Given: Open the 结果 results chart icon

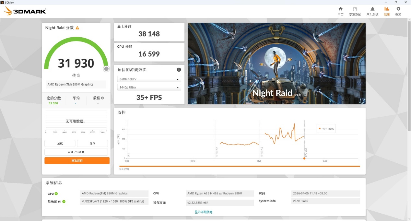Looking at the screenshot, I should pyautogui.click(x=387, y=9).
